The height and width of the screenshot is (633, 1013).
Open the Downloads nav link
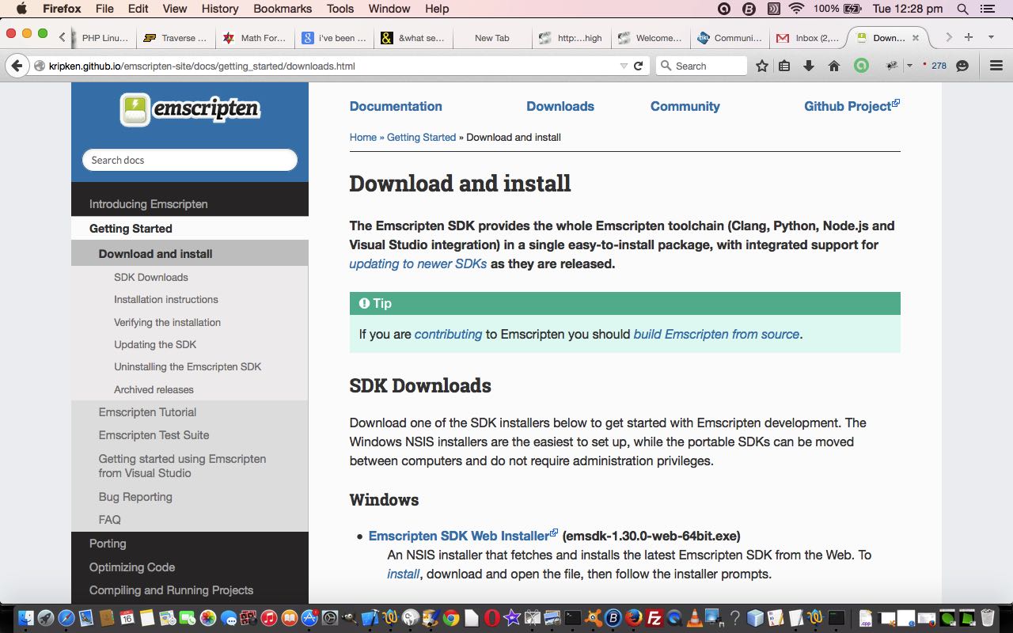click(560, 106)
